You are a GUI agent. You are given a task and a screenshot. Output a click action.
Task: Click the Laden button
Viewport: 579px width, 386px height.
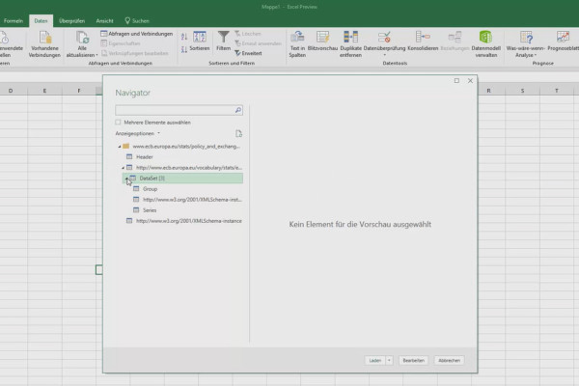[374, 361]
